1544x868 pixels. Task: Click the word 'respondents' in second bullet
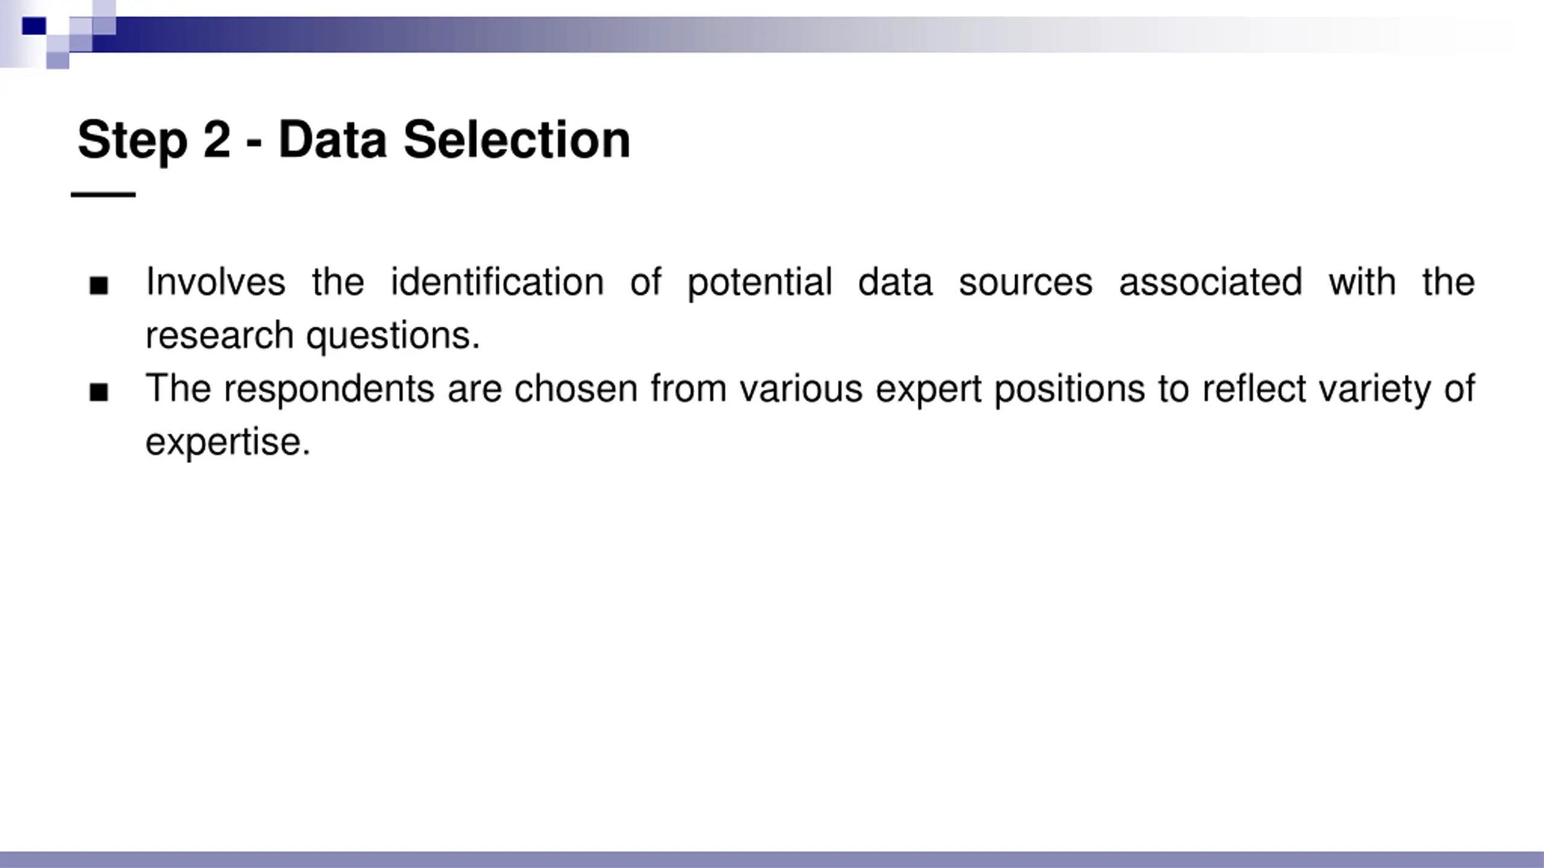click(329, 389)
